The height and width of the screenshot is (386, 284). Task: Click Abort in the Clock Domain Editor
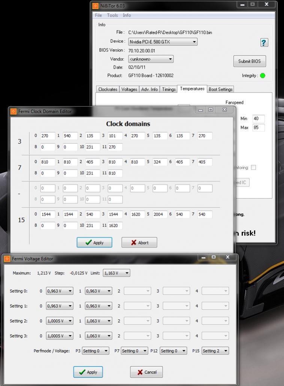coord(139,243)
